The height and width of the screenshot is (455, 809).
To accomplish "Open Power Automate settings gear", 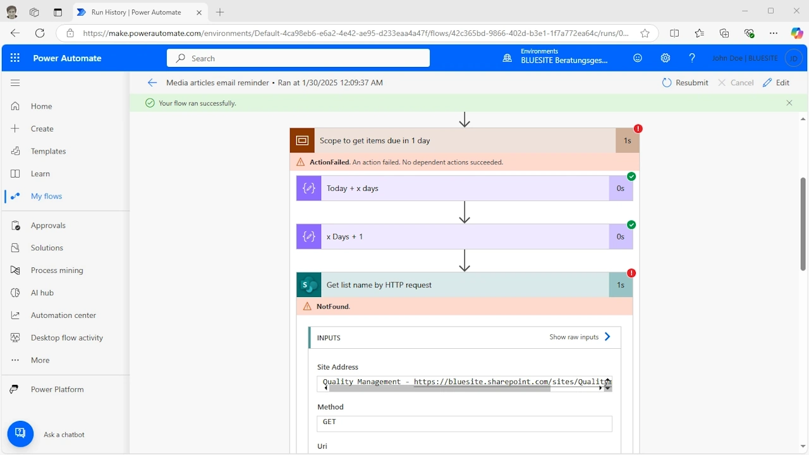I will 665,58.
